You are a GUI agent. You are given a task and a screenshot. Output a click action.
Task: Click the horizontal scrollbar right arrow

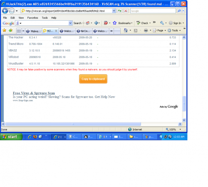pos(180,124)
